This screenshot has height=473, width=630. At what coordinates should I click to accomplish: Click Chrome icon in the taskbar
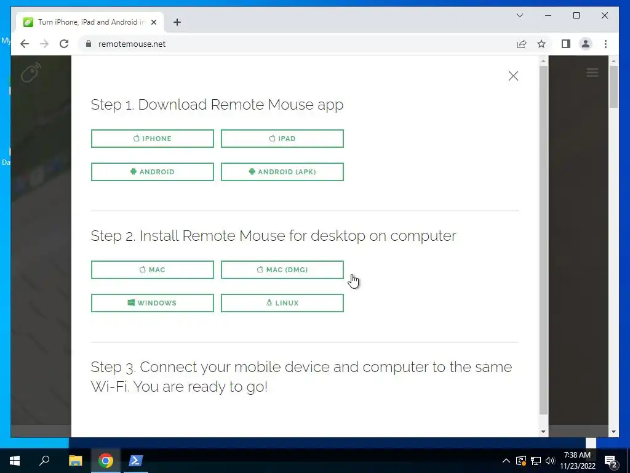105,461
